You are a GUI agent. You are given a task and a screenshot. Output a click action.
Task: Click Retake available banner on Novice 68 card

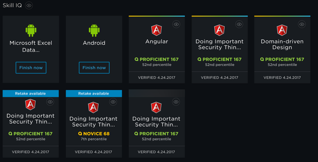coord(94,93)
